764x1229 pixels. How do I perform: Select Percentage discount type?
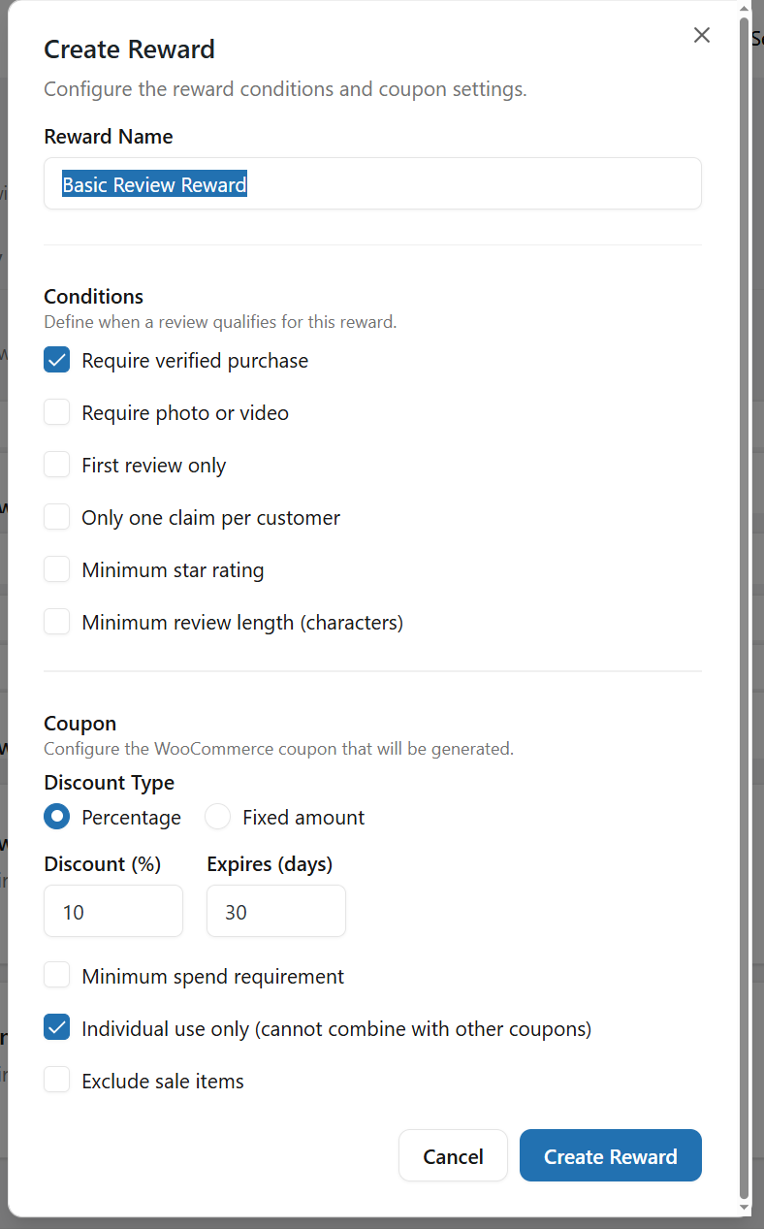[x=57, y=818]
